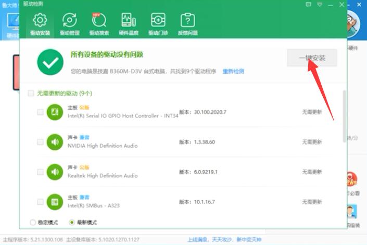Open the title bar dropdown menu icon

click(320, 4)
